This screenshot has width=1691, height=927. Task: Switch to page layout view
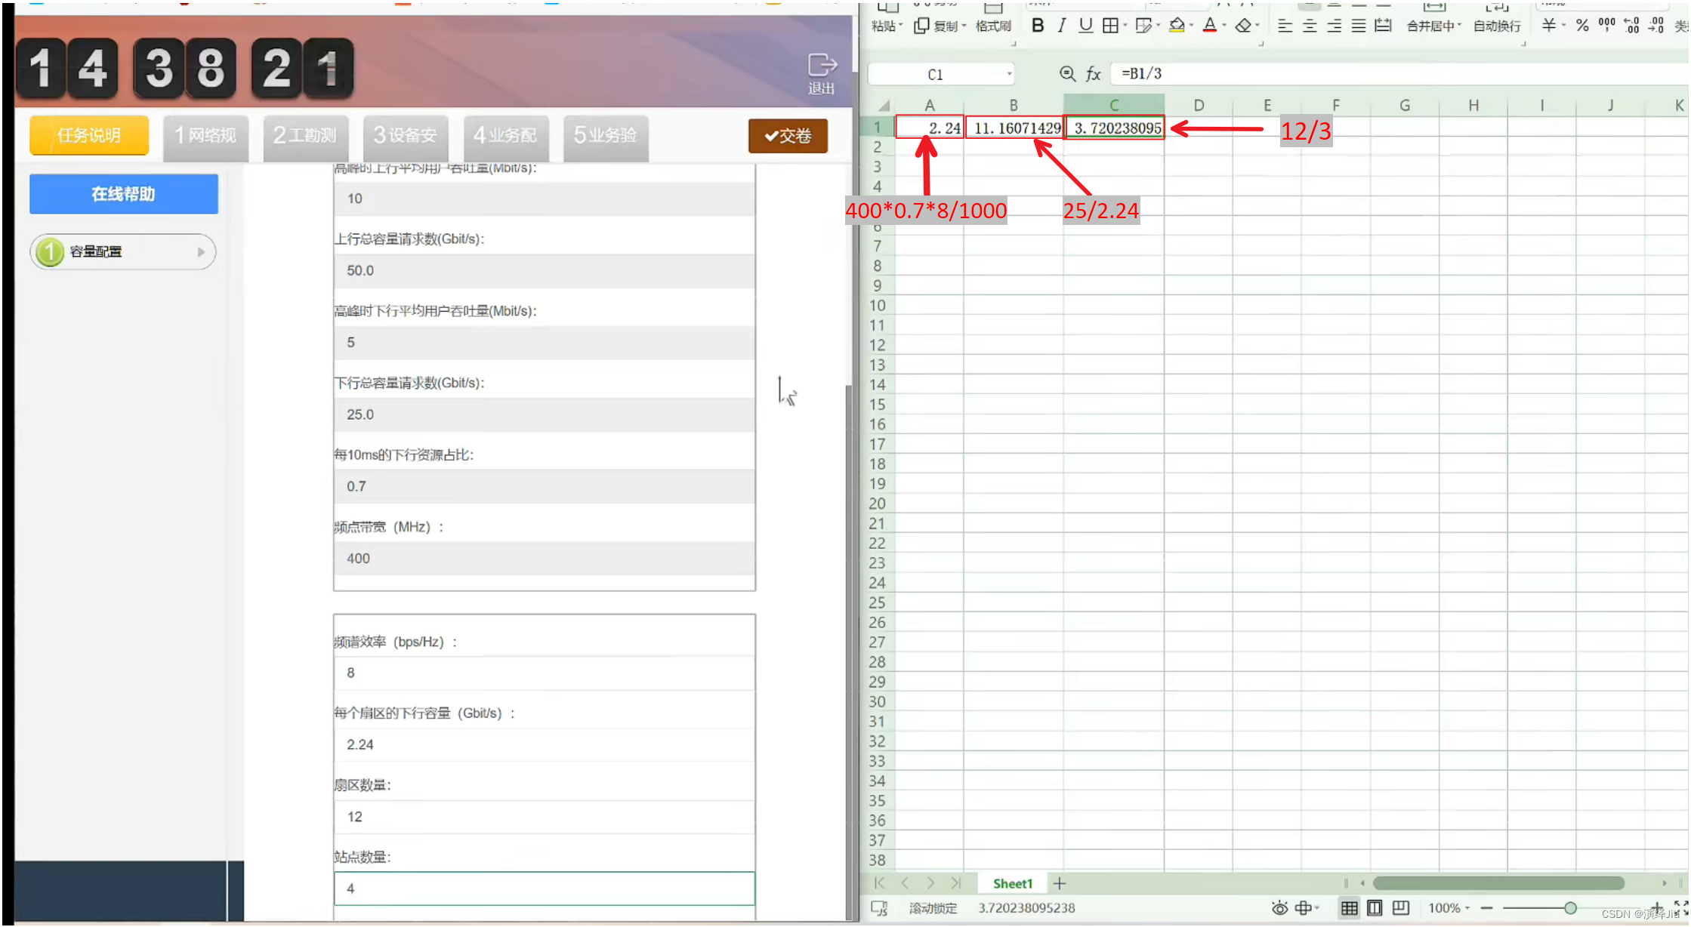[1375, 908]
